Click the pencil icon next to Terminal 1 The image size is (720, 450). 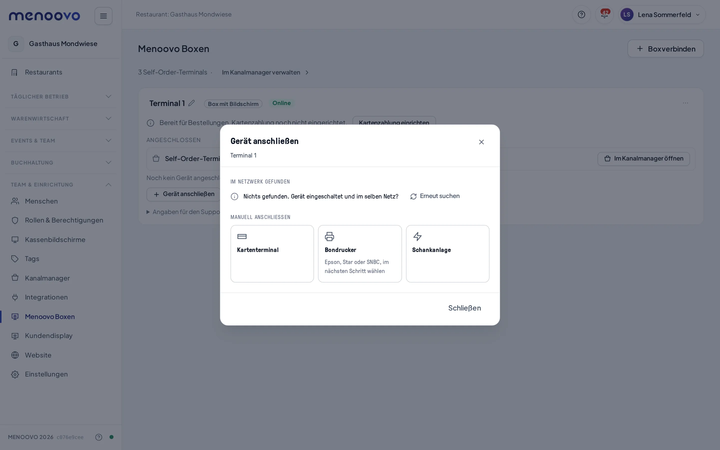[191, 103]
